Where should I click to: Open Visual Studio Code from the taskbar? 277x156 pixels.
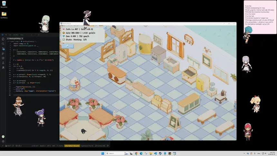click(x=155, y=153)
